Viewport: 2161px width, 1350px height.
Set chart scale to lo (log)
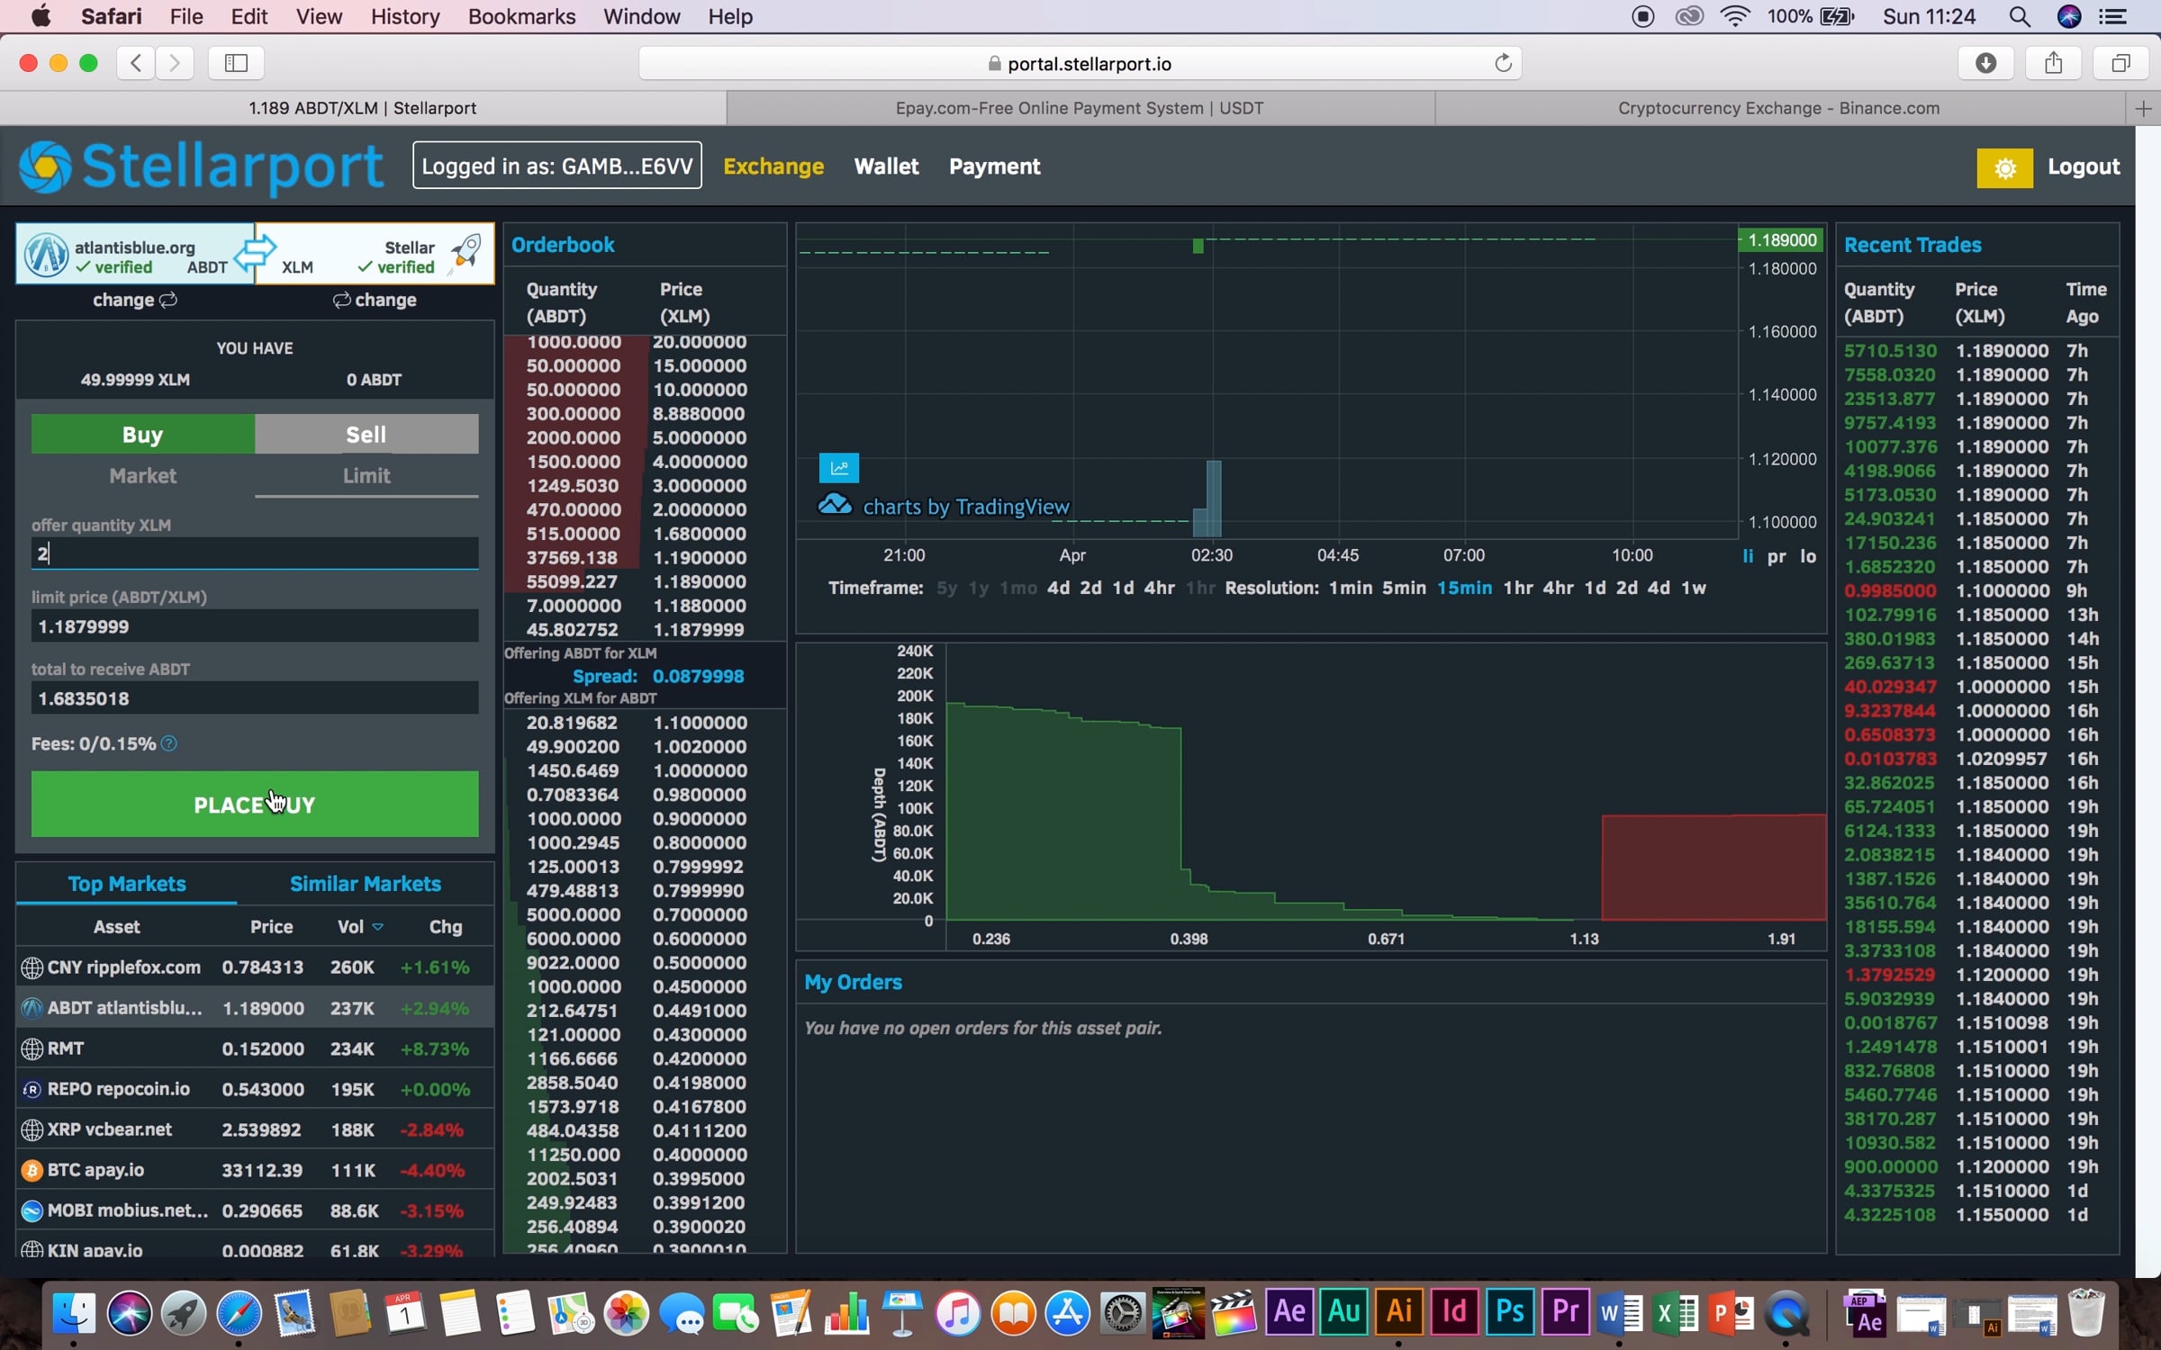coord(1808,555)
